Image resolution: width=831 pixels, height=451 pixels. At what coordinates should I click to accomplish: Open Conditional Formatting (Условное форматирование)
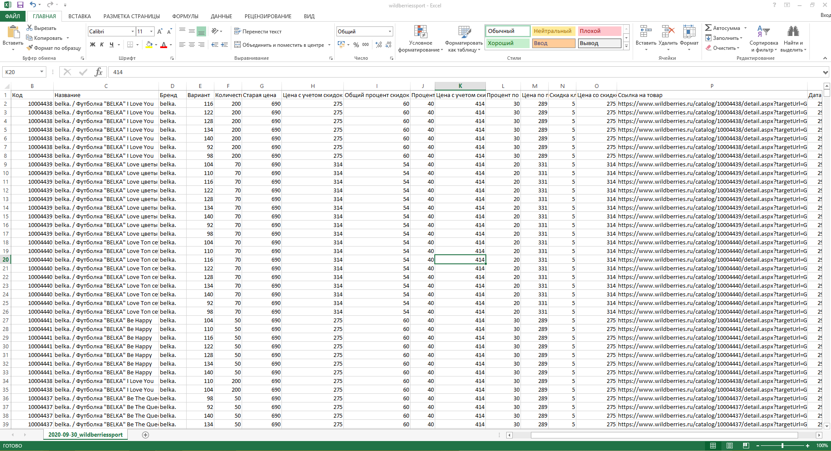(x=420, y=39)
